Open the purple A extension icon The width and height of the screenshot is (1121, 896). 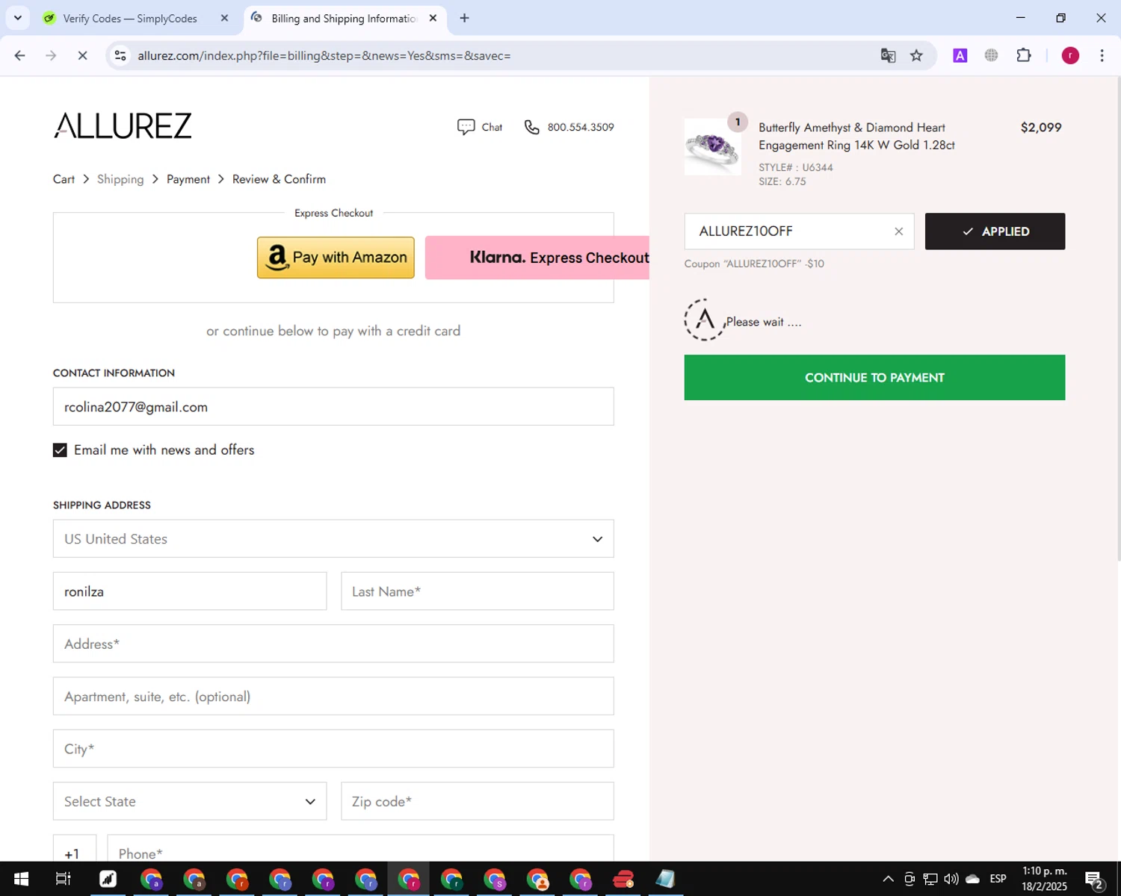point(960,55)
